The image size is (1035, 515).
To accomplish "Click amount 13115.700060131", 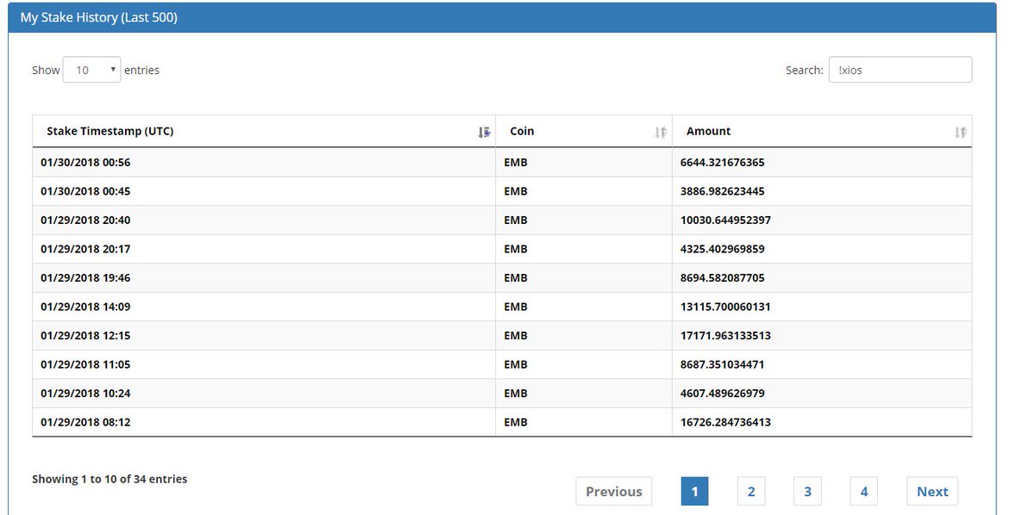I will click(x=725, y=307).
